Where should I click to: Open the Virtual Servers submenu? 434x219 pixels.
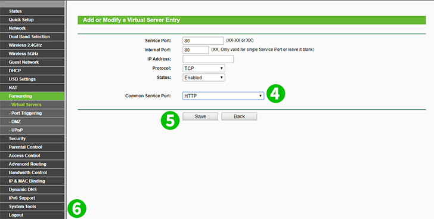[32, 105]
